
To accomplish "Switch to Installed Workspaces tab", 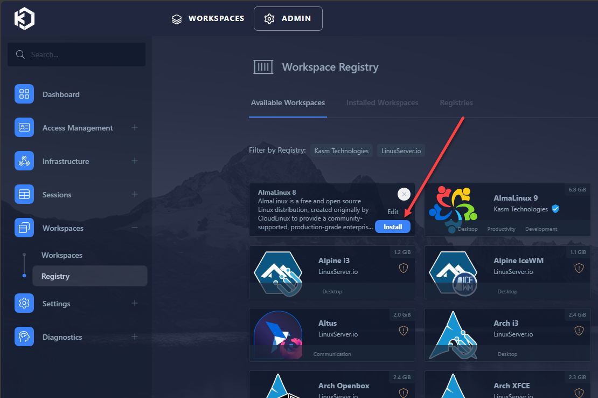I will click(x=382, y=102).
